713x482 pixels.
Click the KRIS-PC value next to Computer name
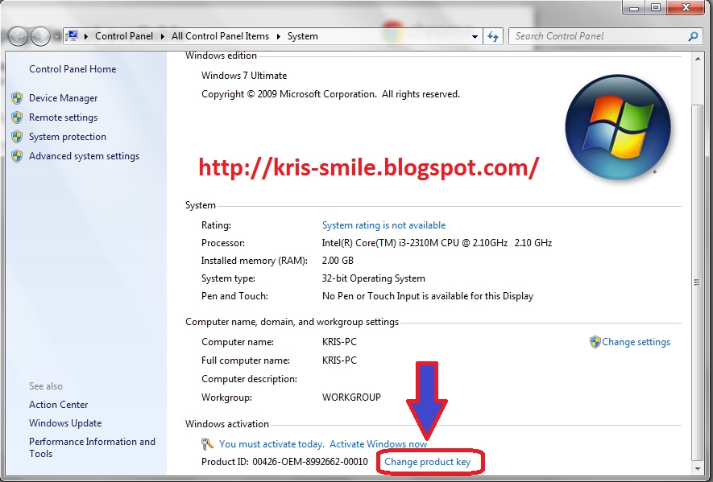point(339,342)
